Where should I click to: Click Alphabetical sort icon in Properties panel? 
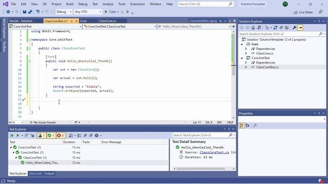[248, 125]
